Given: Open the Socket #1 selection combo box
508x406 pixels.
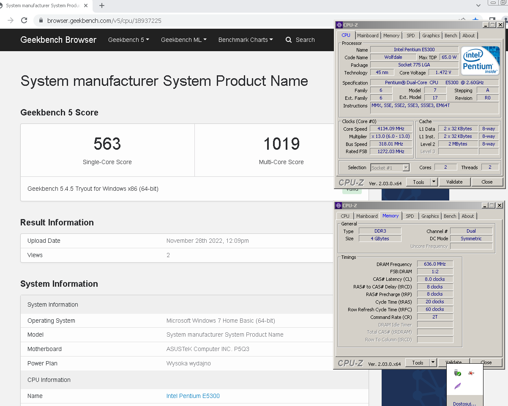Looking at the screenshot, I should coord(390,167).
